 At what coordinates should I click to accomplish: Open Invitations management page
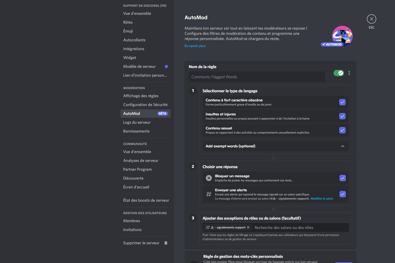pyautogui.click(x=145, y=230)
